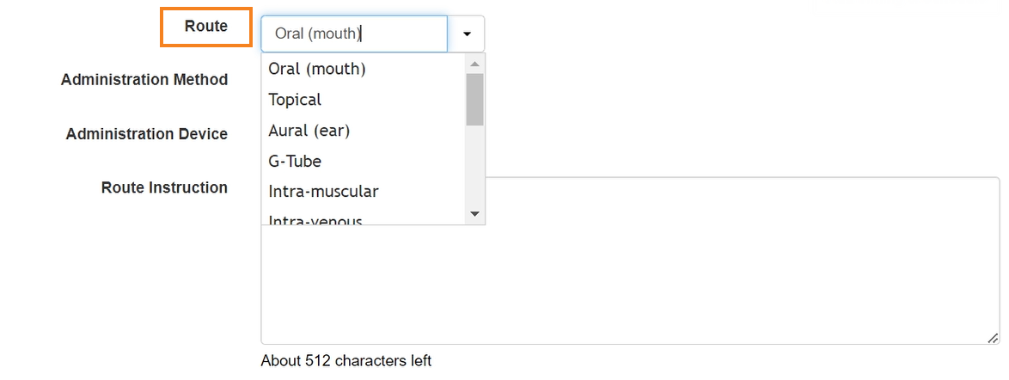Click the Route Instruction label
This screenshot has width=1009, height=380.
pos(164,187)
